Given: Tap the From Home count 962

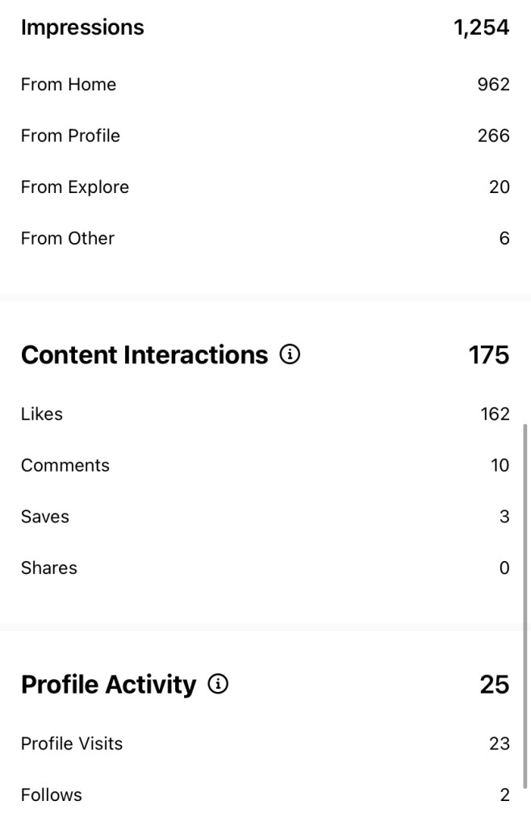Looking at the screenshot, I should tap(493, 84).
